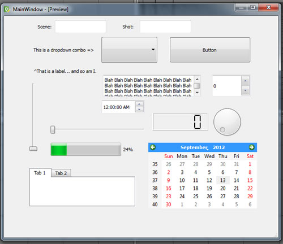Select September 9 in calendar

pos(169,180)
